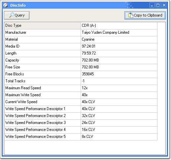Click the DiscInfo disc icon in title bar

pos(5,5)
